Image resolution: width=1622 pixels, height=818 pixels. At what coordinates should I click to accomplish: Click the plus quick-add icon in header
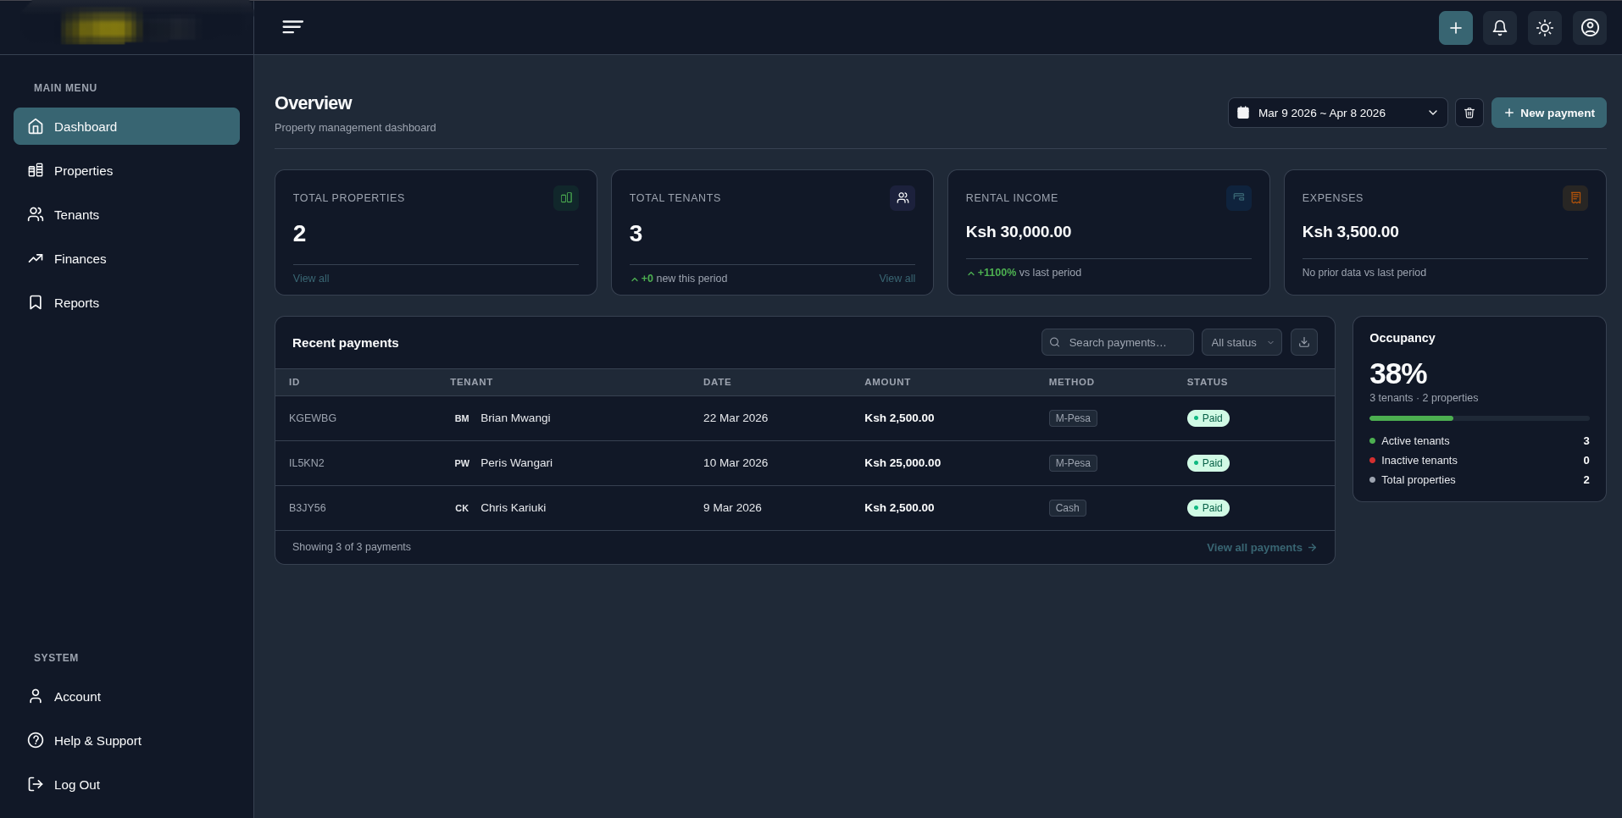(x=1455, y=28)
